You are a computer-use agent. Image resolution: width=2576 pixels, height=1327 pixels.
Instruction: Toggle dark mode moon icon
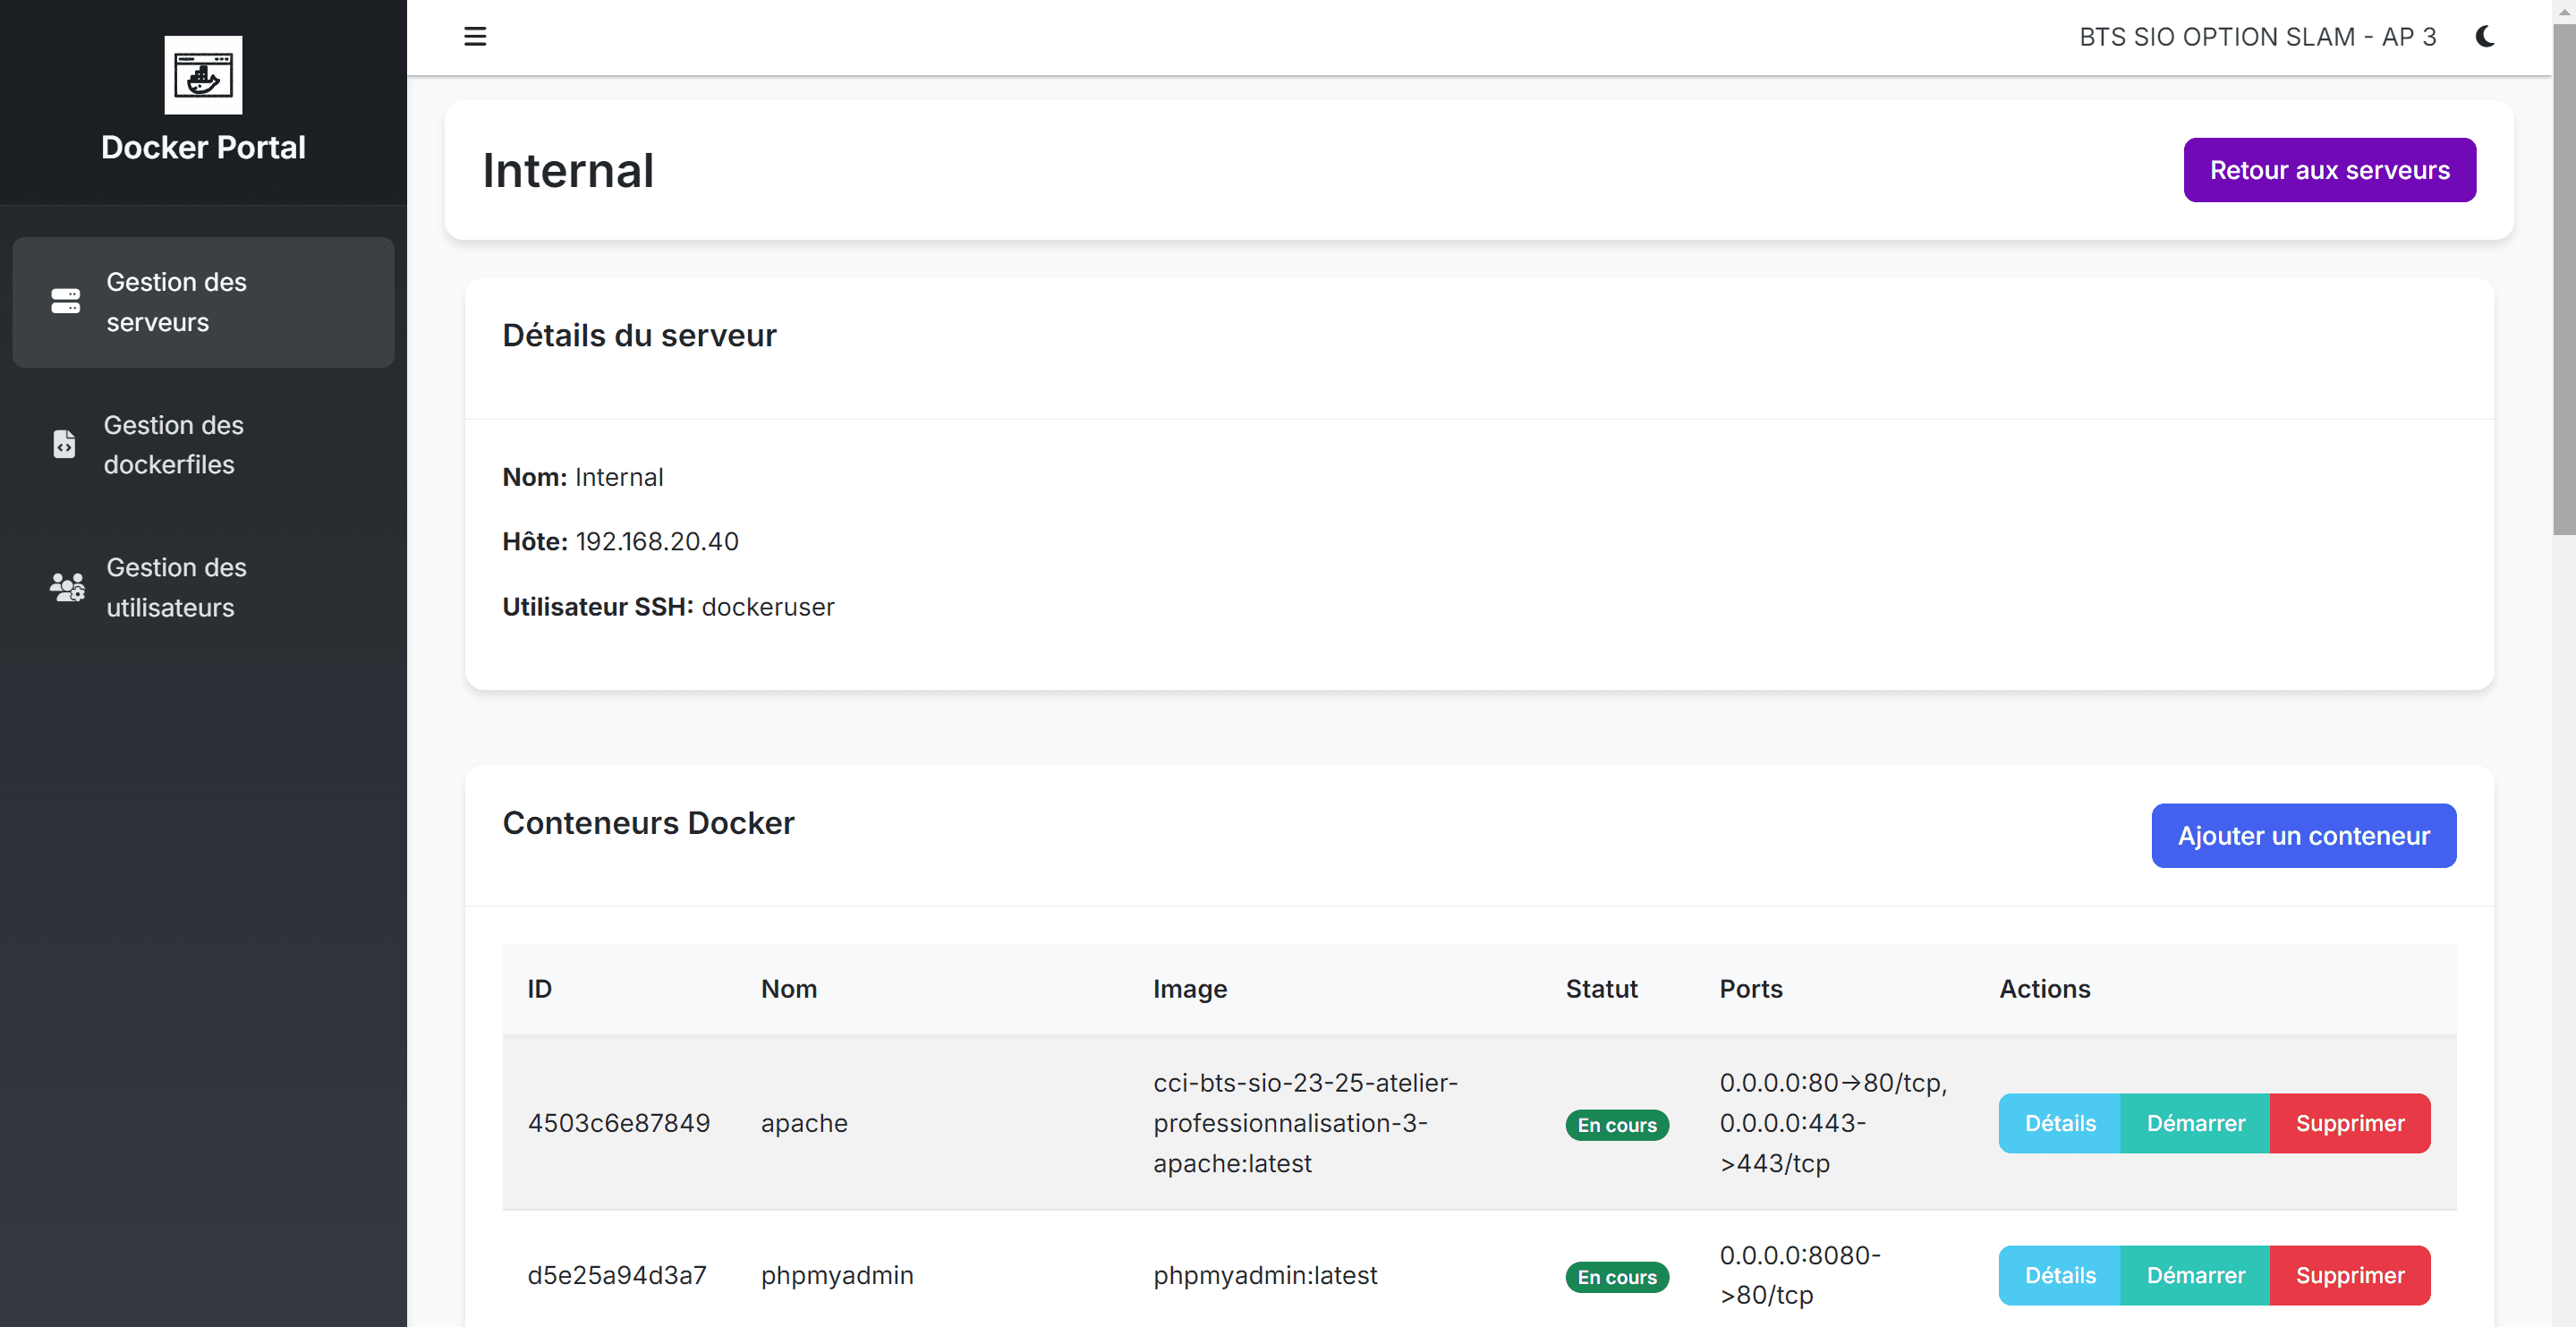tap(2485, 37)
